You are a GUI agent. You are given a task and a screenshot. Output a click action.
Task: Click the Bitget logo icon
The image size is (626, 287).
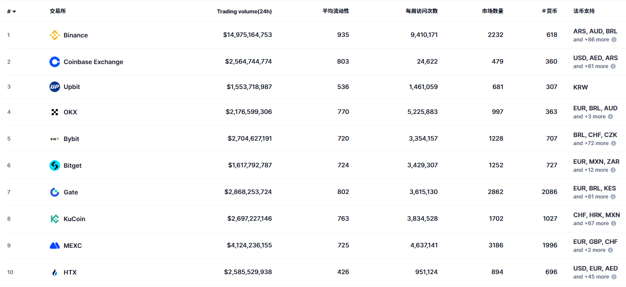tap(55, 166)
